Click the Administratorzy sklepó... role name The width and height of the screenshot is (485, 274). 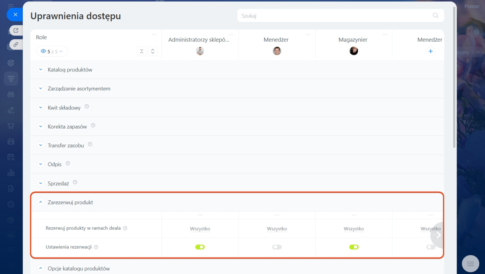(199, 40)
